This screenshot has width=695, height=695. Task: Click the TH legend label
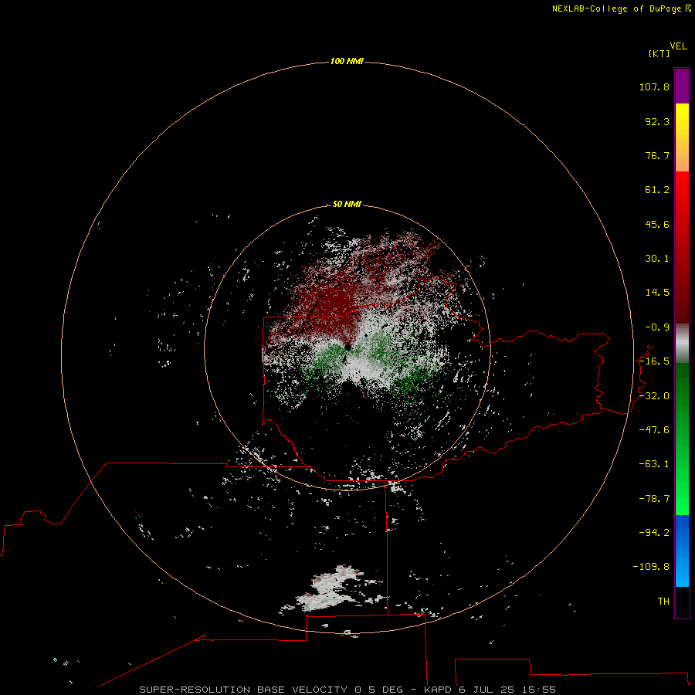663,602
